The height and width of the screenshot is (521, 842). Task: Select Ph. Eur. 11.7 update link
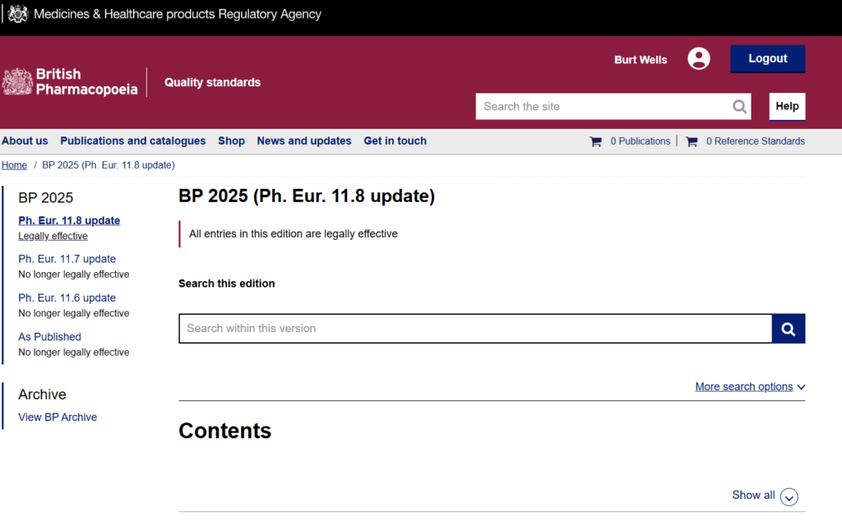click(67, 259)
